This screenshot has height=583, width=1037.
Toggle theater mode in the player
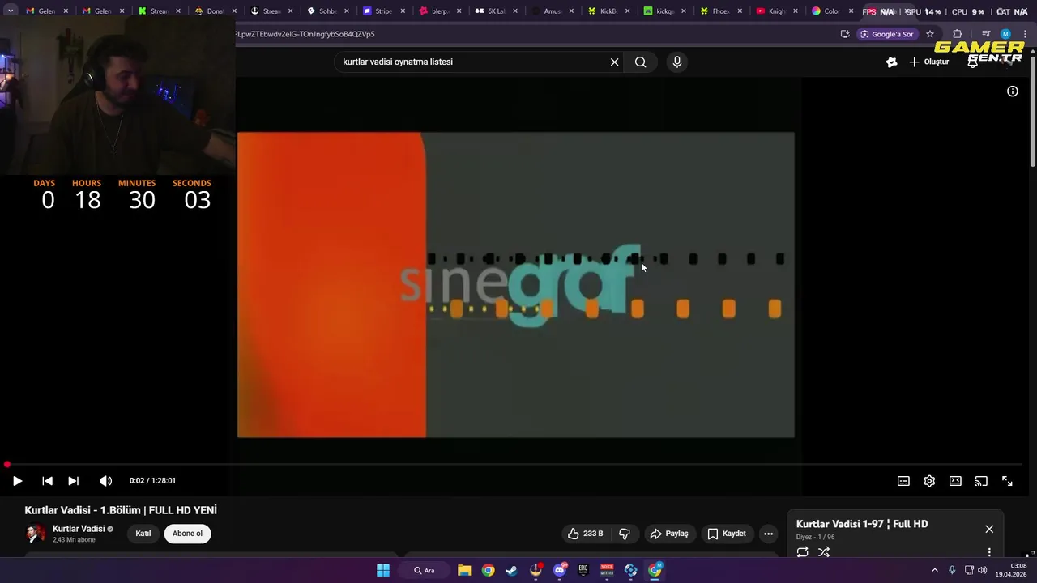point(955,481)
